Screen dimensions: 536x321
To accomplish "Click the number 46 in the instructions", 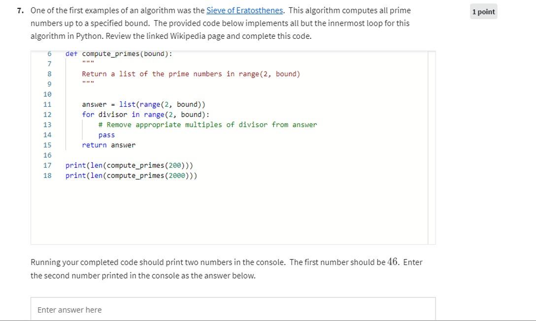I will [x=392, y=261].
